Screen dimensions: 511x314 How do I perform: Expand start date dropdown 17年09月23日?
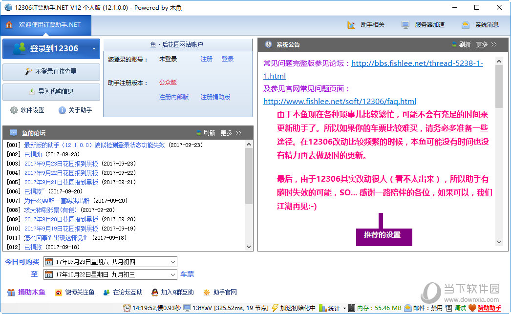click(x=173, y=262)
